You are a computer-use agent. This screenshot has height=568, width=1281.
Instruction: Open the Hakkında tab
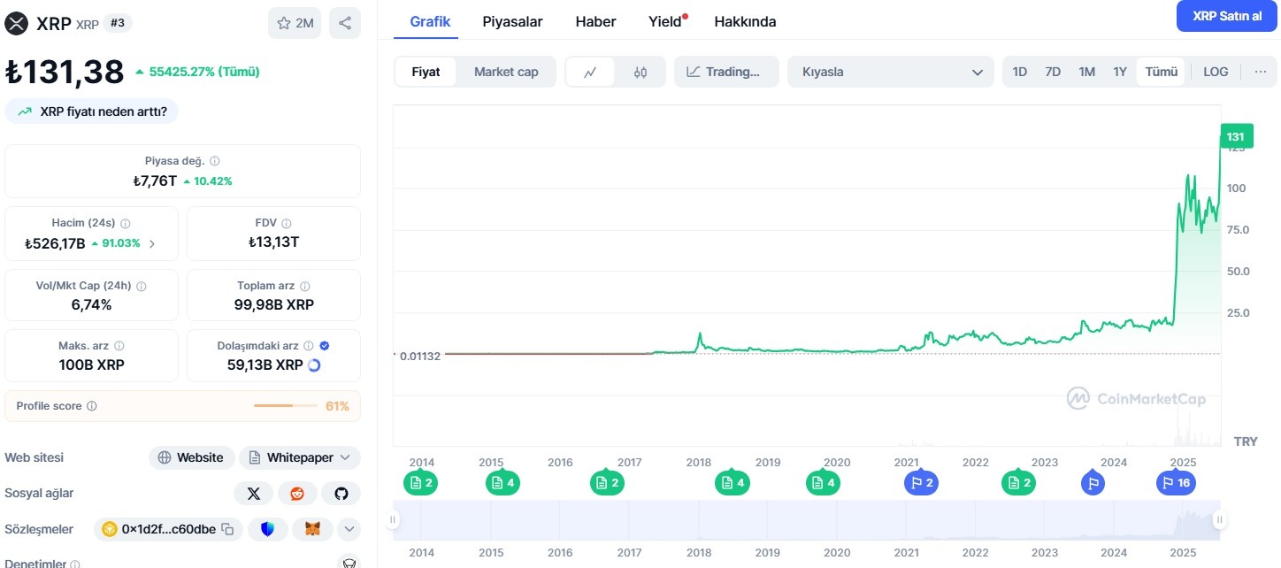[745, 21]
